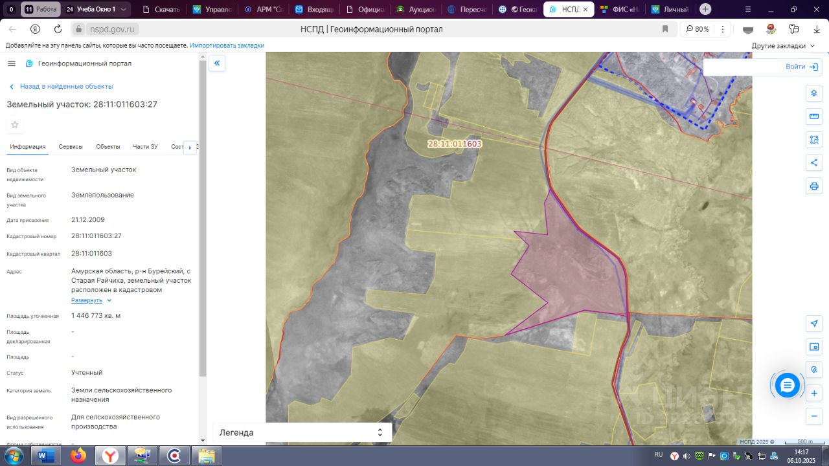Print the map with the printer icon

click(x=814, y=186)
